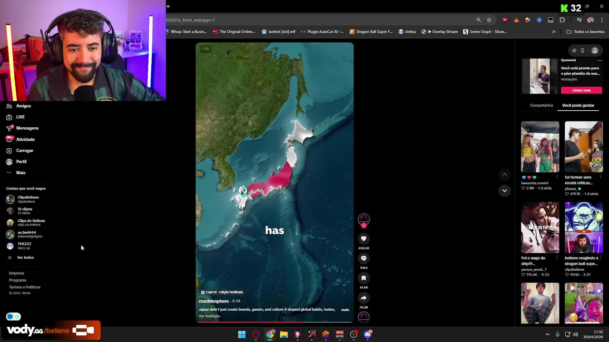Open the sponsored ad thumbnail
609x342 pixels.
(540, 76)
